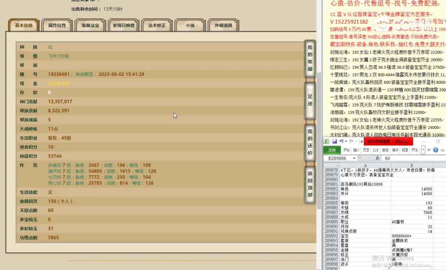446x270 pixels.
Task: Click the Excel program icon at spreadsheet top-left
Action: (326, 141)
